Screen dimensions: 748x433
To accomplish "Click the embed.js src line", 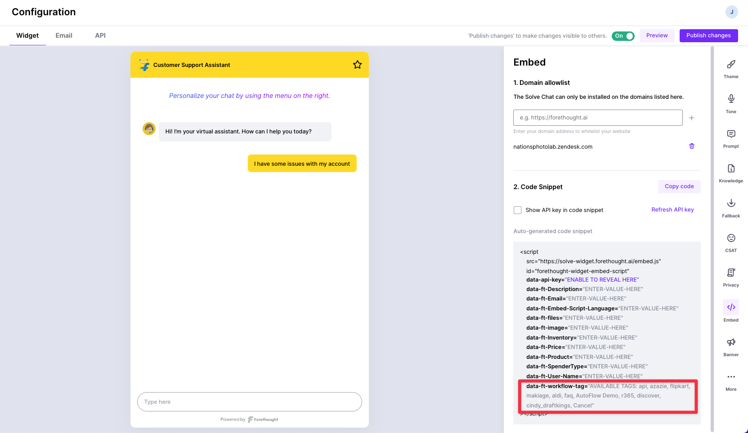I will (594, 261).
